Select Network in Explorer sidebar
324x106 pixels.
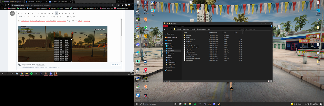[x=169, y=70]
